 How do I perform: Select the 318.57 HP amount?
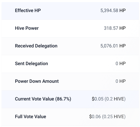click(115, 28)
